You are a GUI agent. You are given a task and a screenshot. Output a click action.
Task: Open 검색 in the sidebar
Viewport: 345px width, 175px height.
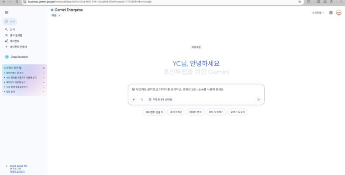click(x=12, y=29)
